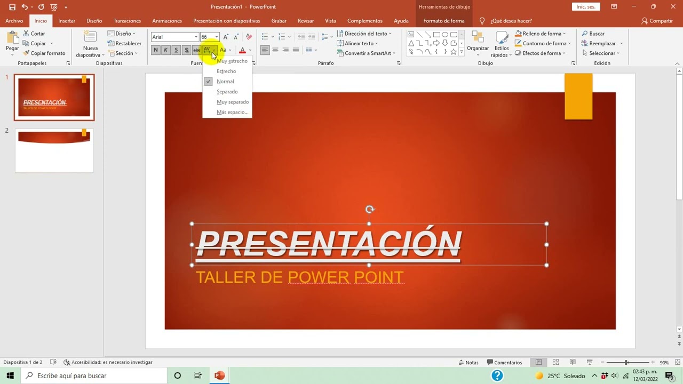Open the Insertar ribbon tab
Screen dimensions: 683x384
tap(67, 21)
